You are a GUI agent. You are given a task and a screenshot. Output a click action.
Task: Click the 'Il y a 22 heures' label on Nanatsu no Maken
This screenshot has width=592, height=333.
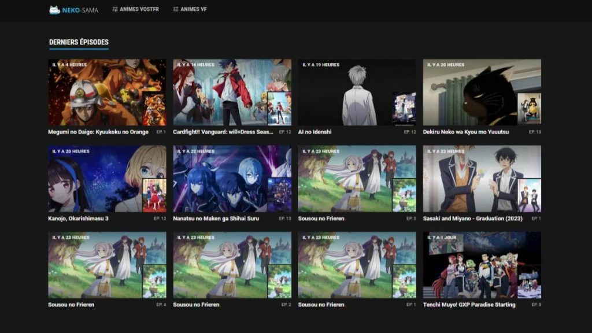pos(195,151)
